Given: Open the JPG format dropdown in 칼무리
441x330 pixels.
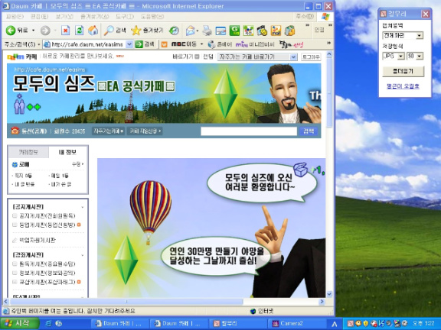Looking at the screenshot, I should click(x=401, y=56).
